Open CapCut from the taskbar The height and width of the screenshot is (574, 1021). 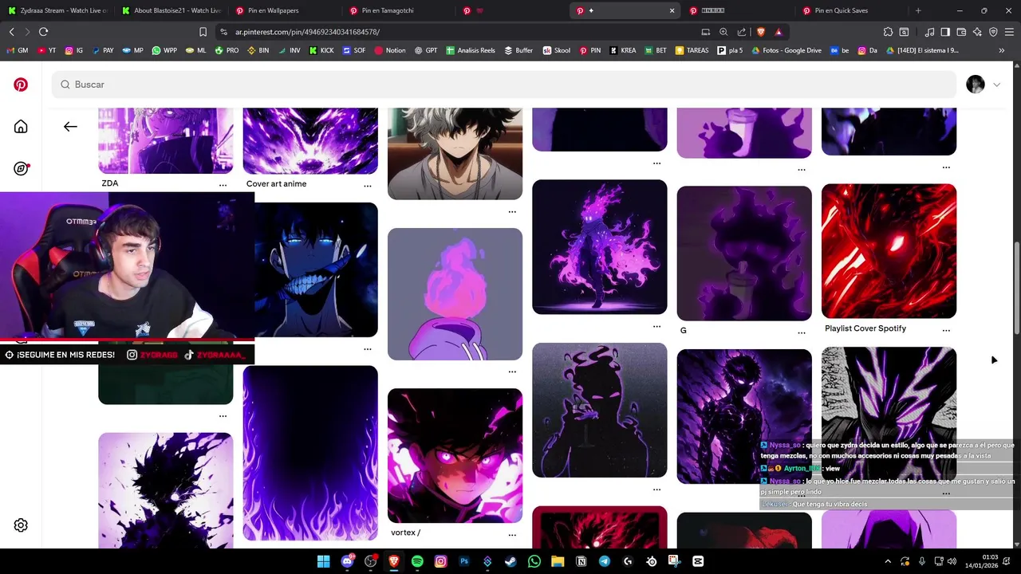click(x=698, y=561)
